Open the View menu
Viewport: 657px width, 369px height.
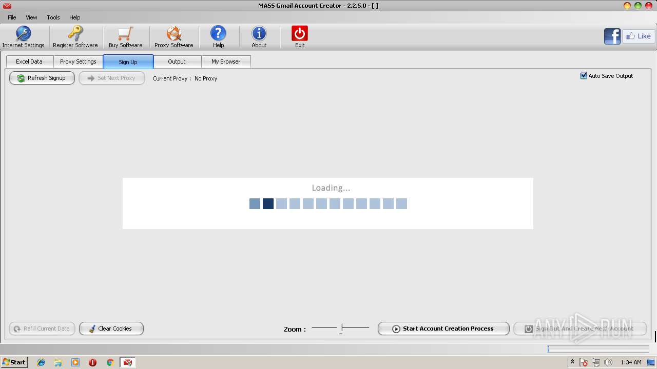click(x=31, y=17)
